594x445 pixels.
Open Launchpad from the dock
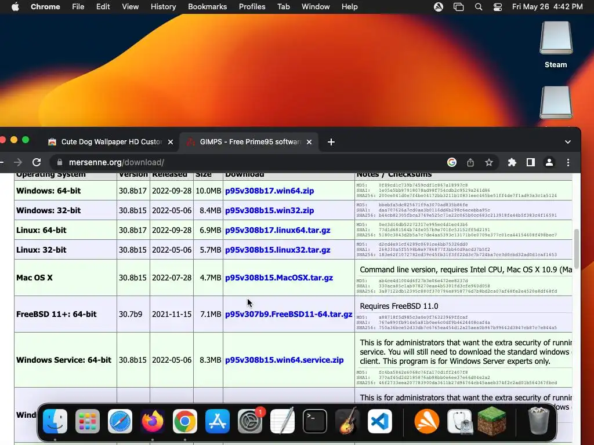tap(88, 421)
